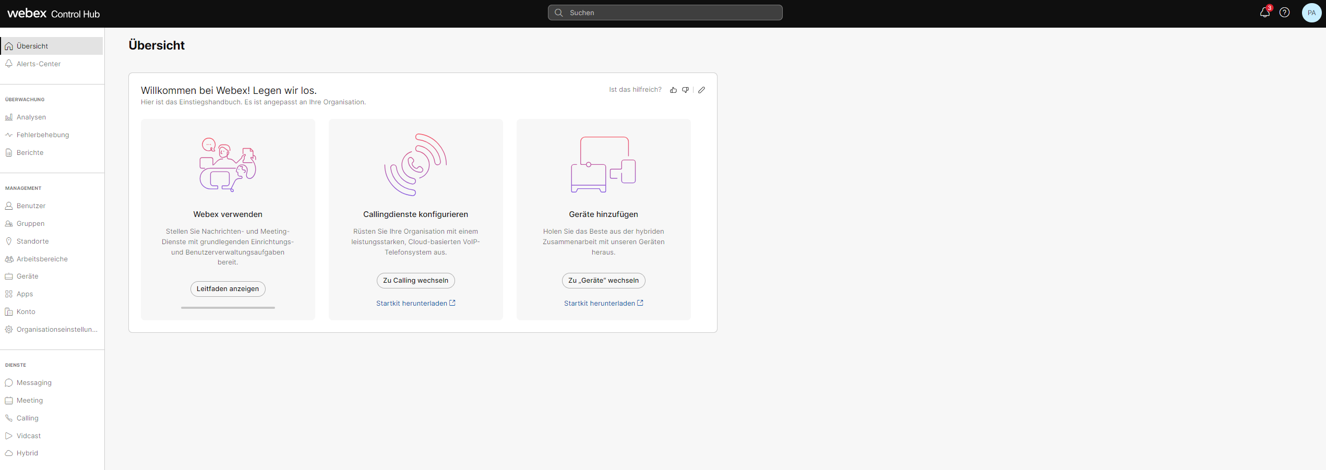Click the Analysen chart icon
The width and height of the screenshot is (1326, 470).
point(9,117)
